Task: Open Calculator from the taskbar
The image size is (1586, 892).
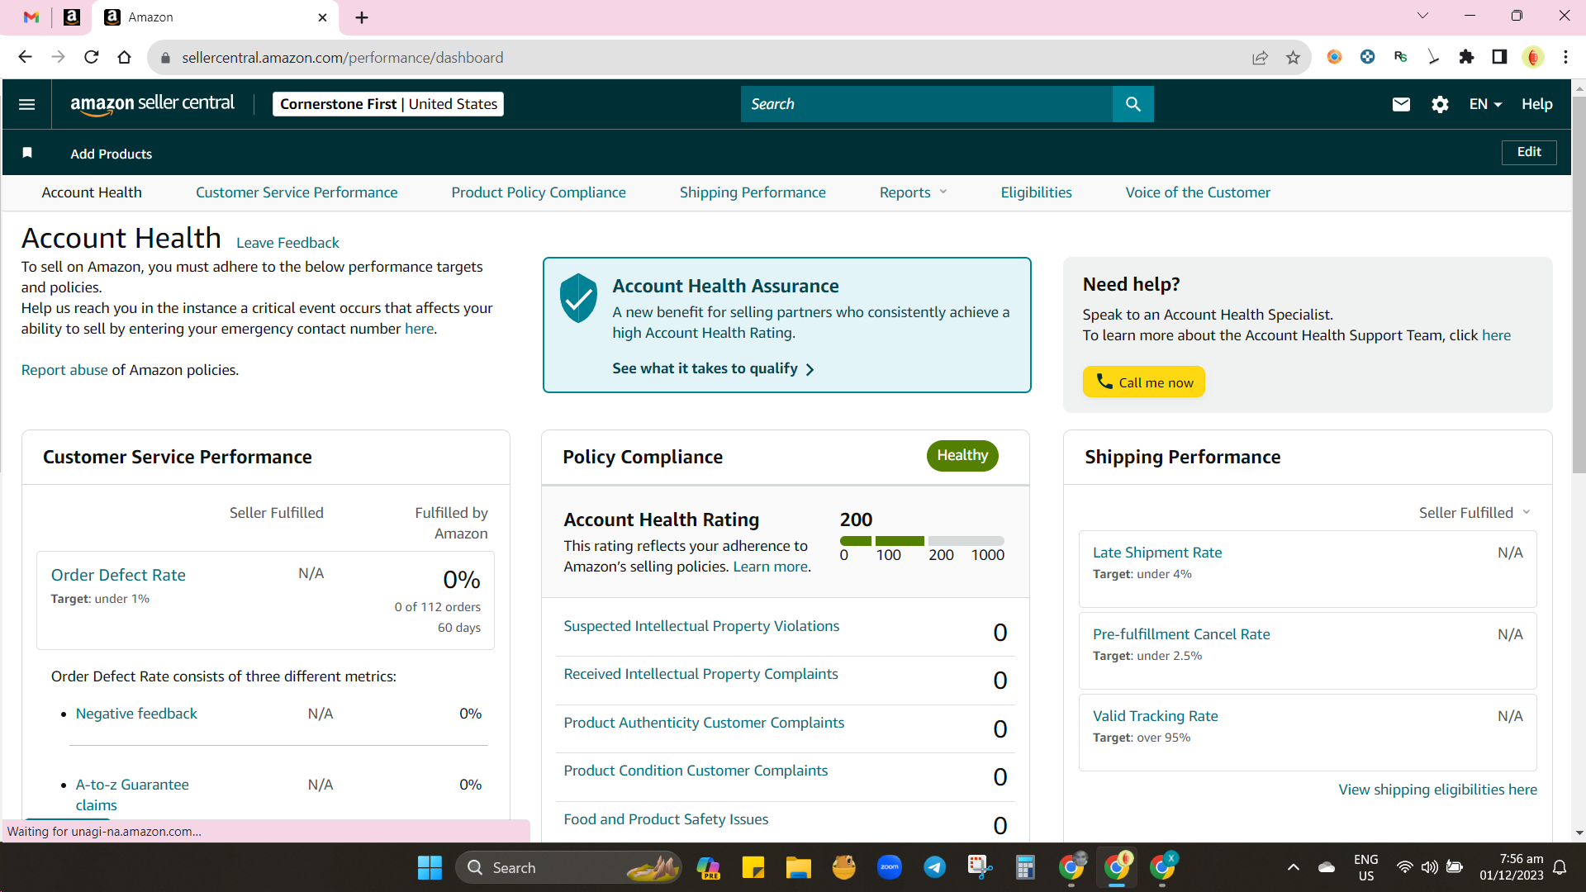Action: coord(1026,867)
